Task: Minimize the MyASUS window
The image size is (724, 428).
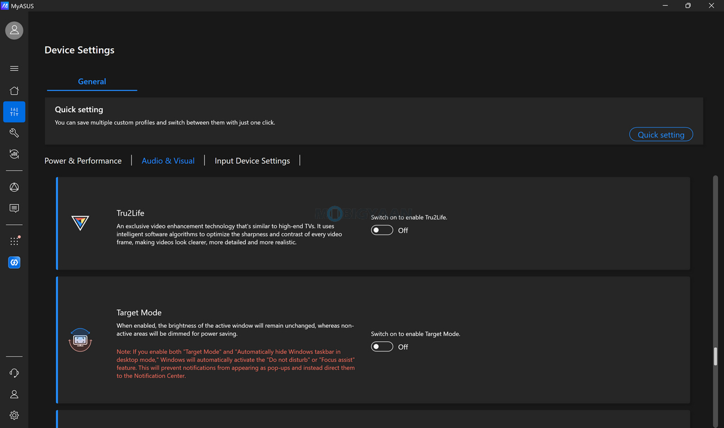Action: (x=665, y=5)
